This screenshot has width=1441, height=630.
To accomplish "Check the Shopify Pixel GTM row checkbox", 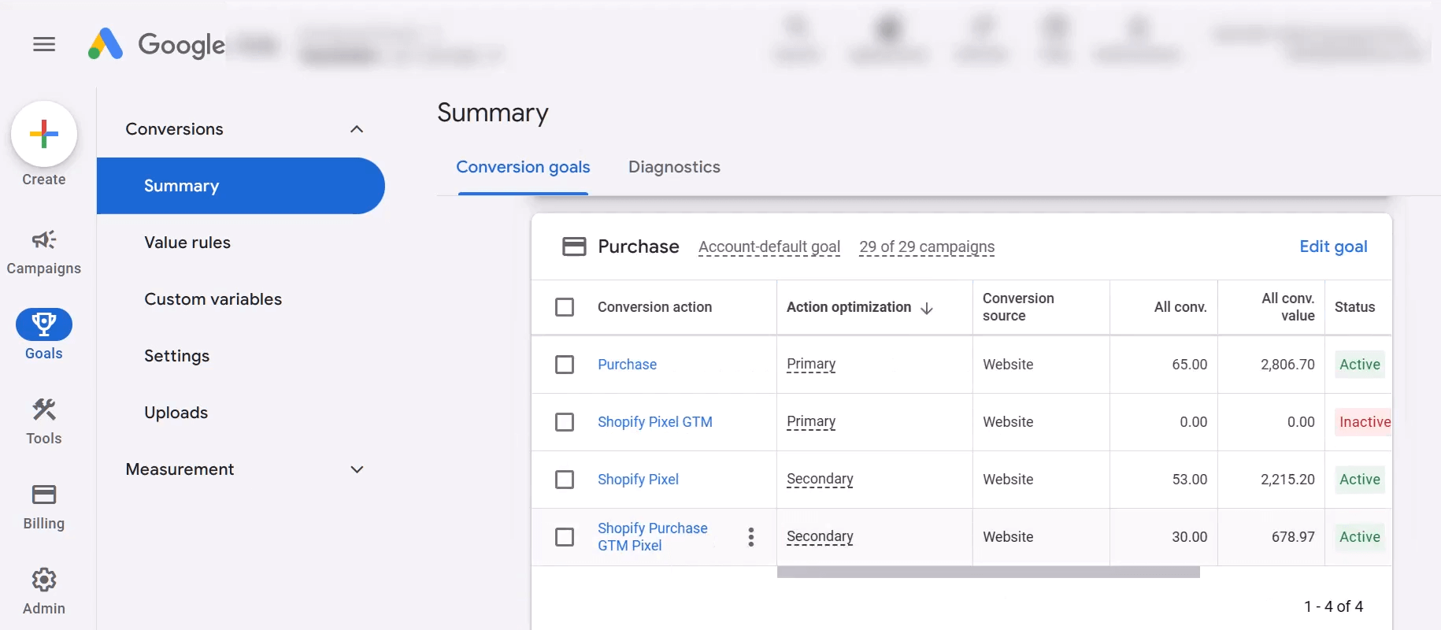I will pyautogui.click(x=565, y=422).
